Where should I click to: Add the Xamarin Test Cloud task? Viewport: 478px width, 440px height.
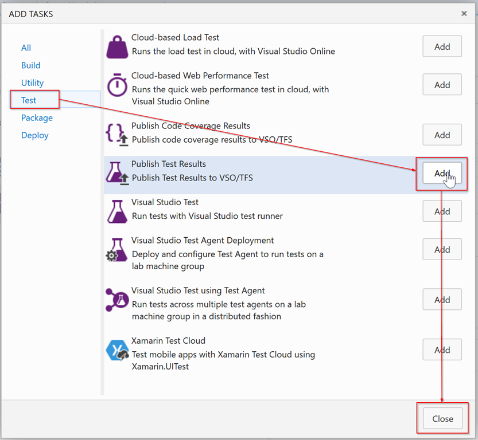[442, 350]
